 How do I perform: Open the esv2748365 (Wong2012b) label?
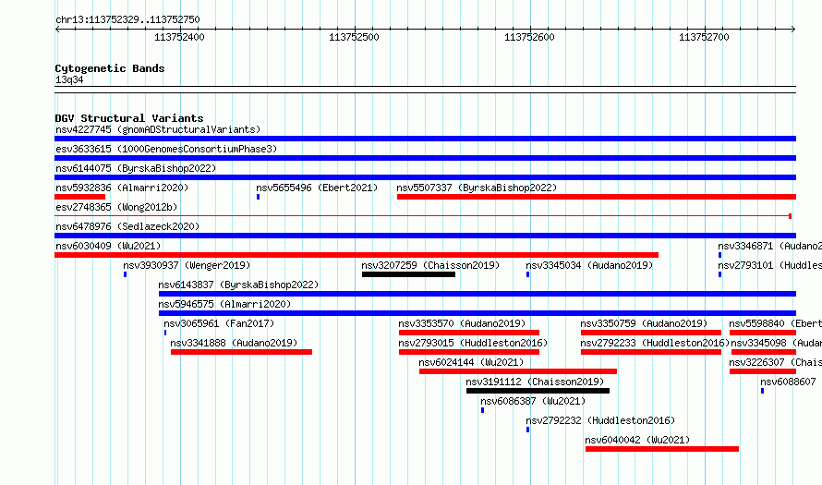(x=116, y=207)
